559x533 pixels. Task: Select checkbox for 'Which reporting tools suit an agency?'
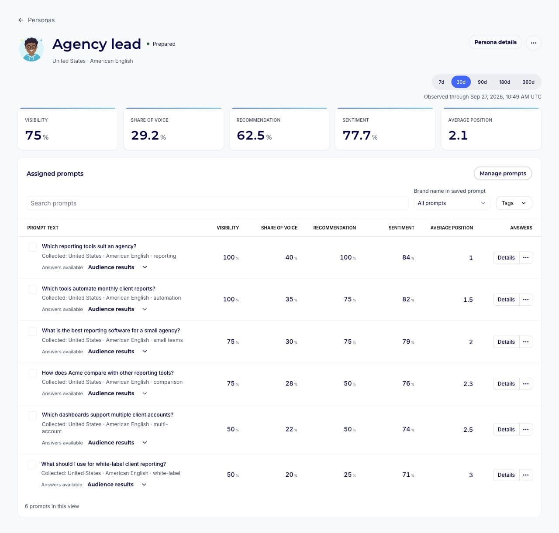click(x=32, y=247)
